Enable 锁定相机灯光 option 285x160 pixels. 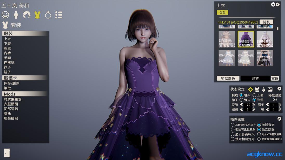[233, 139]
